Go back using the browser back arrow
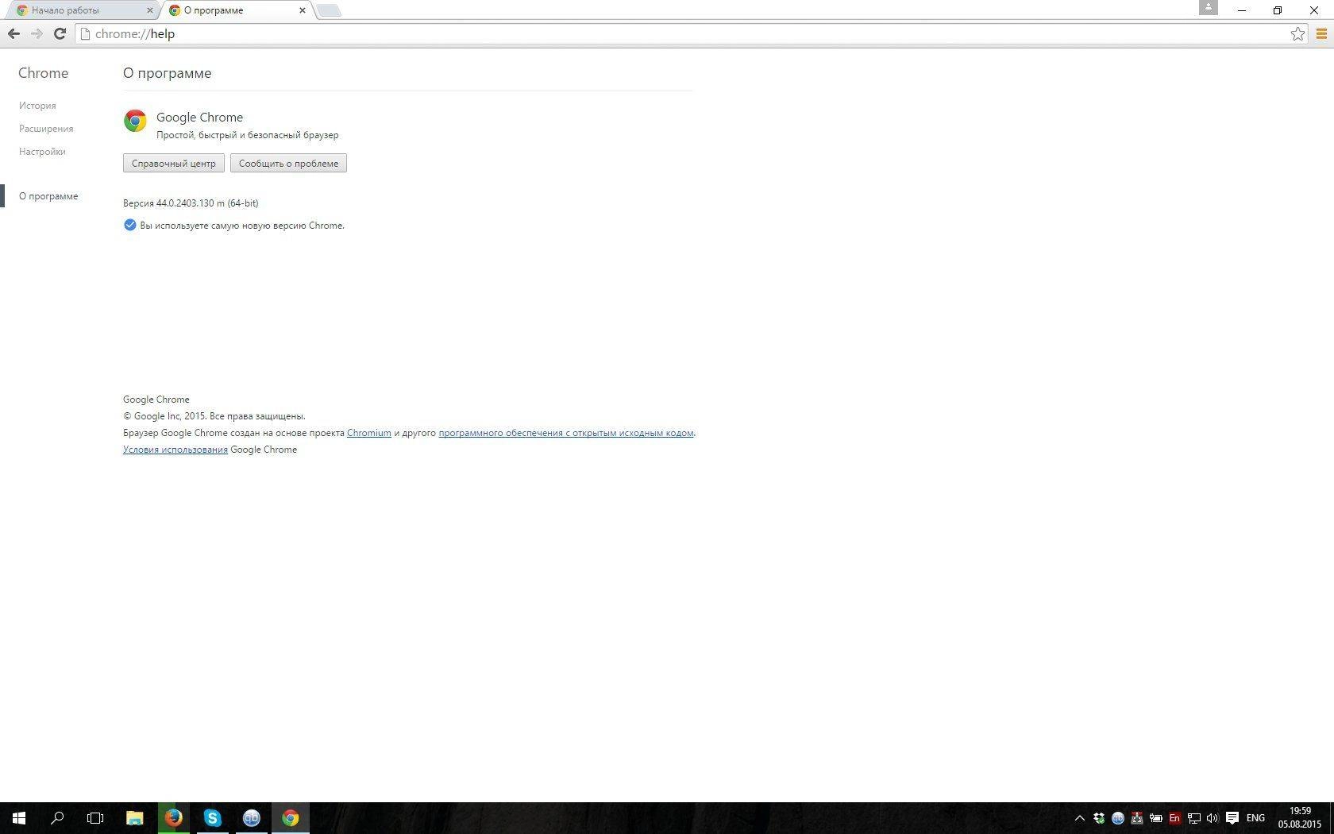Image resolution: width=1334 pixels, height=834 pixels. tap(13, 33)
